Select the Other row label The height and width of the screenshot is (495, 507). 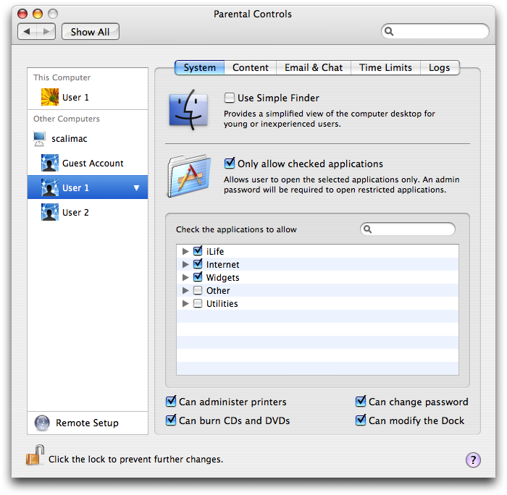pyautogui.click(x=218, y=290)
